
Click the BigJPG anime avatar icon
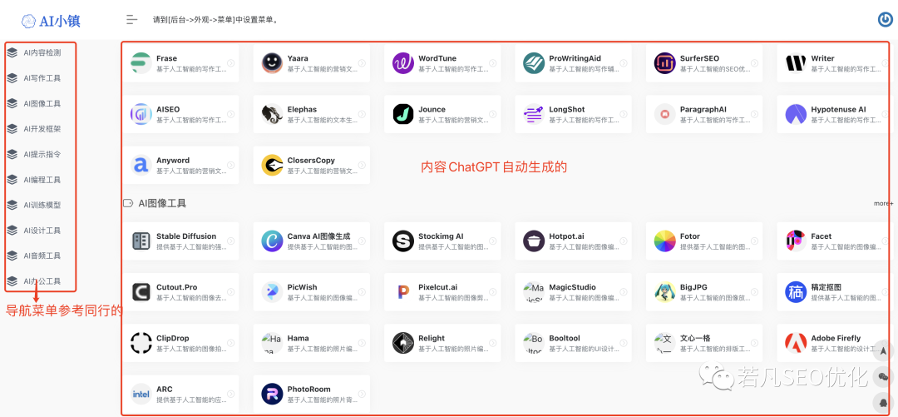click(665, 292)
